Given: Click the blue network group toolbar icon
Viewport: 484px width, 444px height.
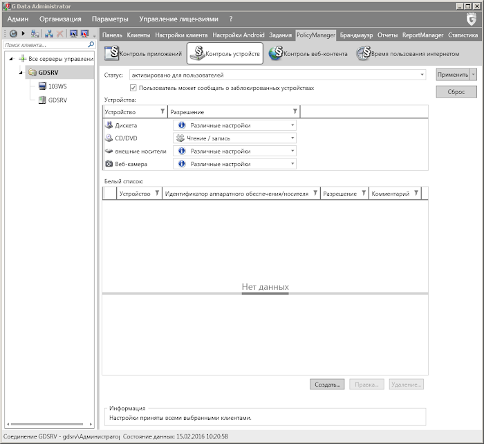Looking at the screenshot, I should [49, 34].
